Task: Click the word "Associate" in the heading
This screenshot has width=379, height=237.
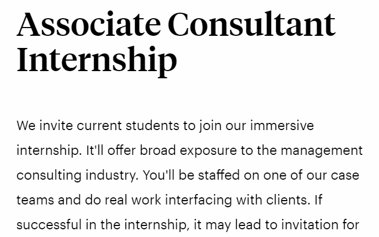Action: click(x=89, y=24)
